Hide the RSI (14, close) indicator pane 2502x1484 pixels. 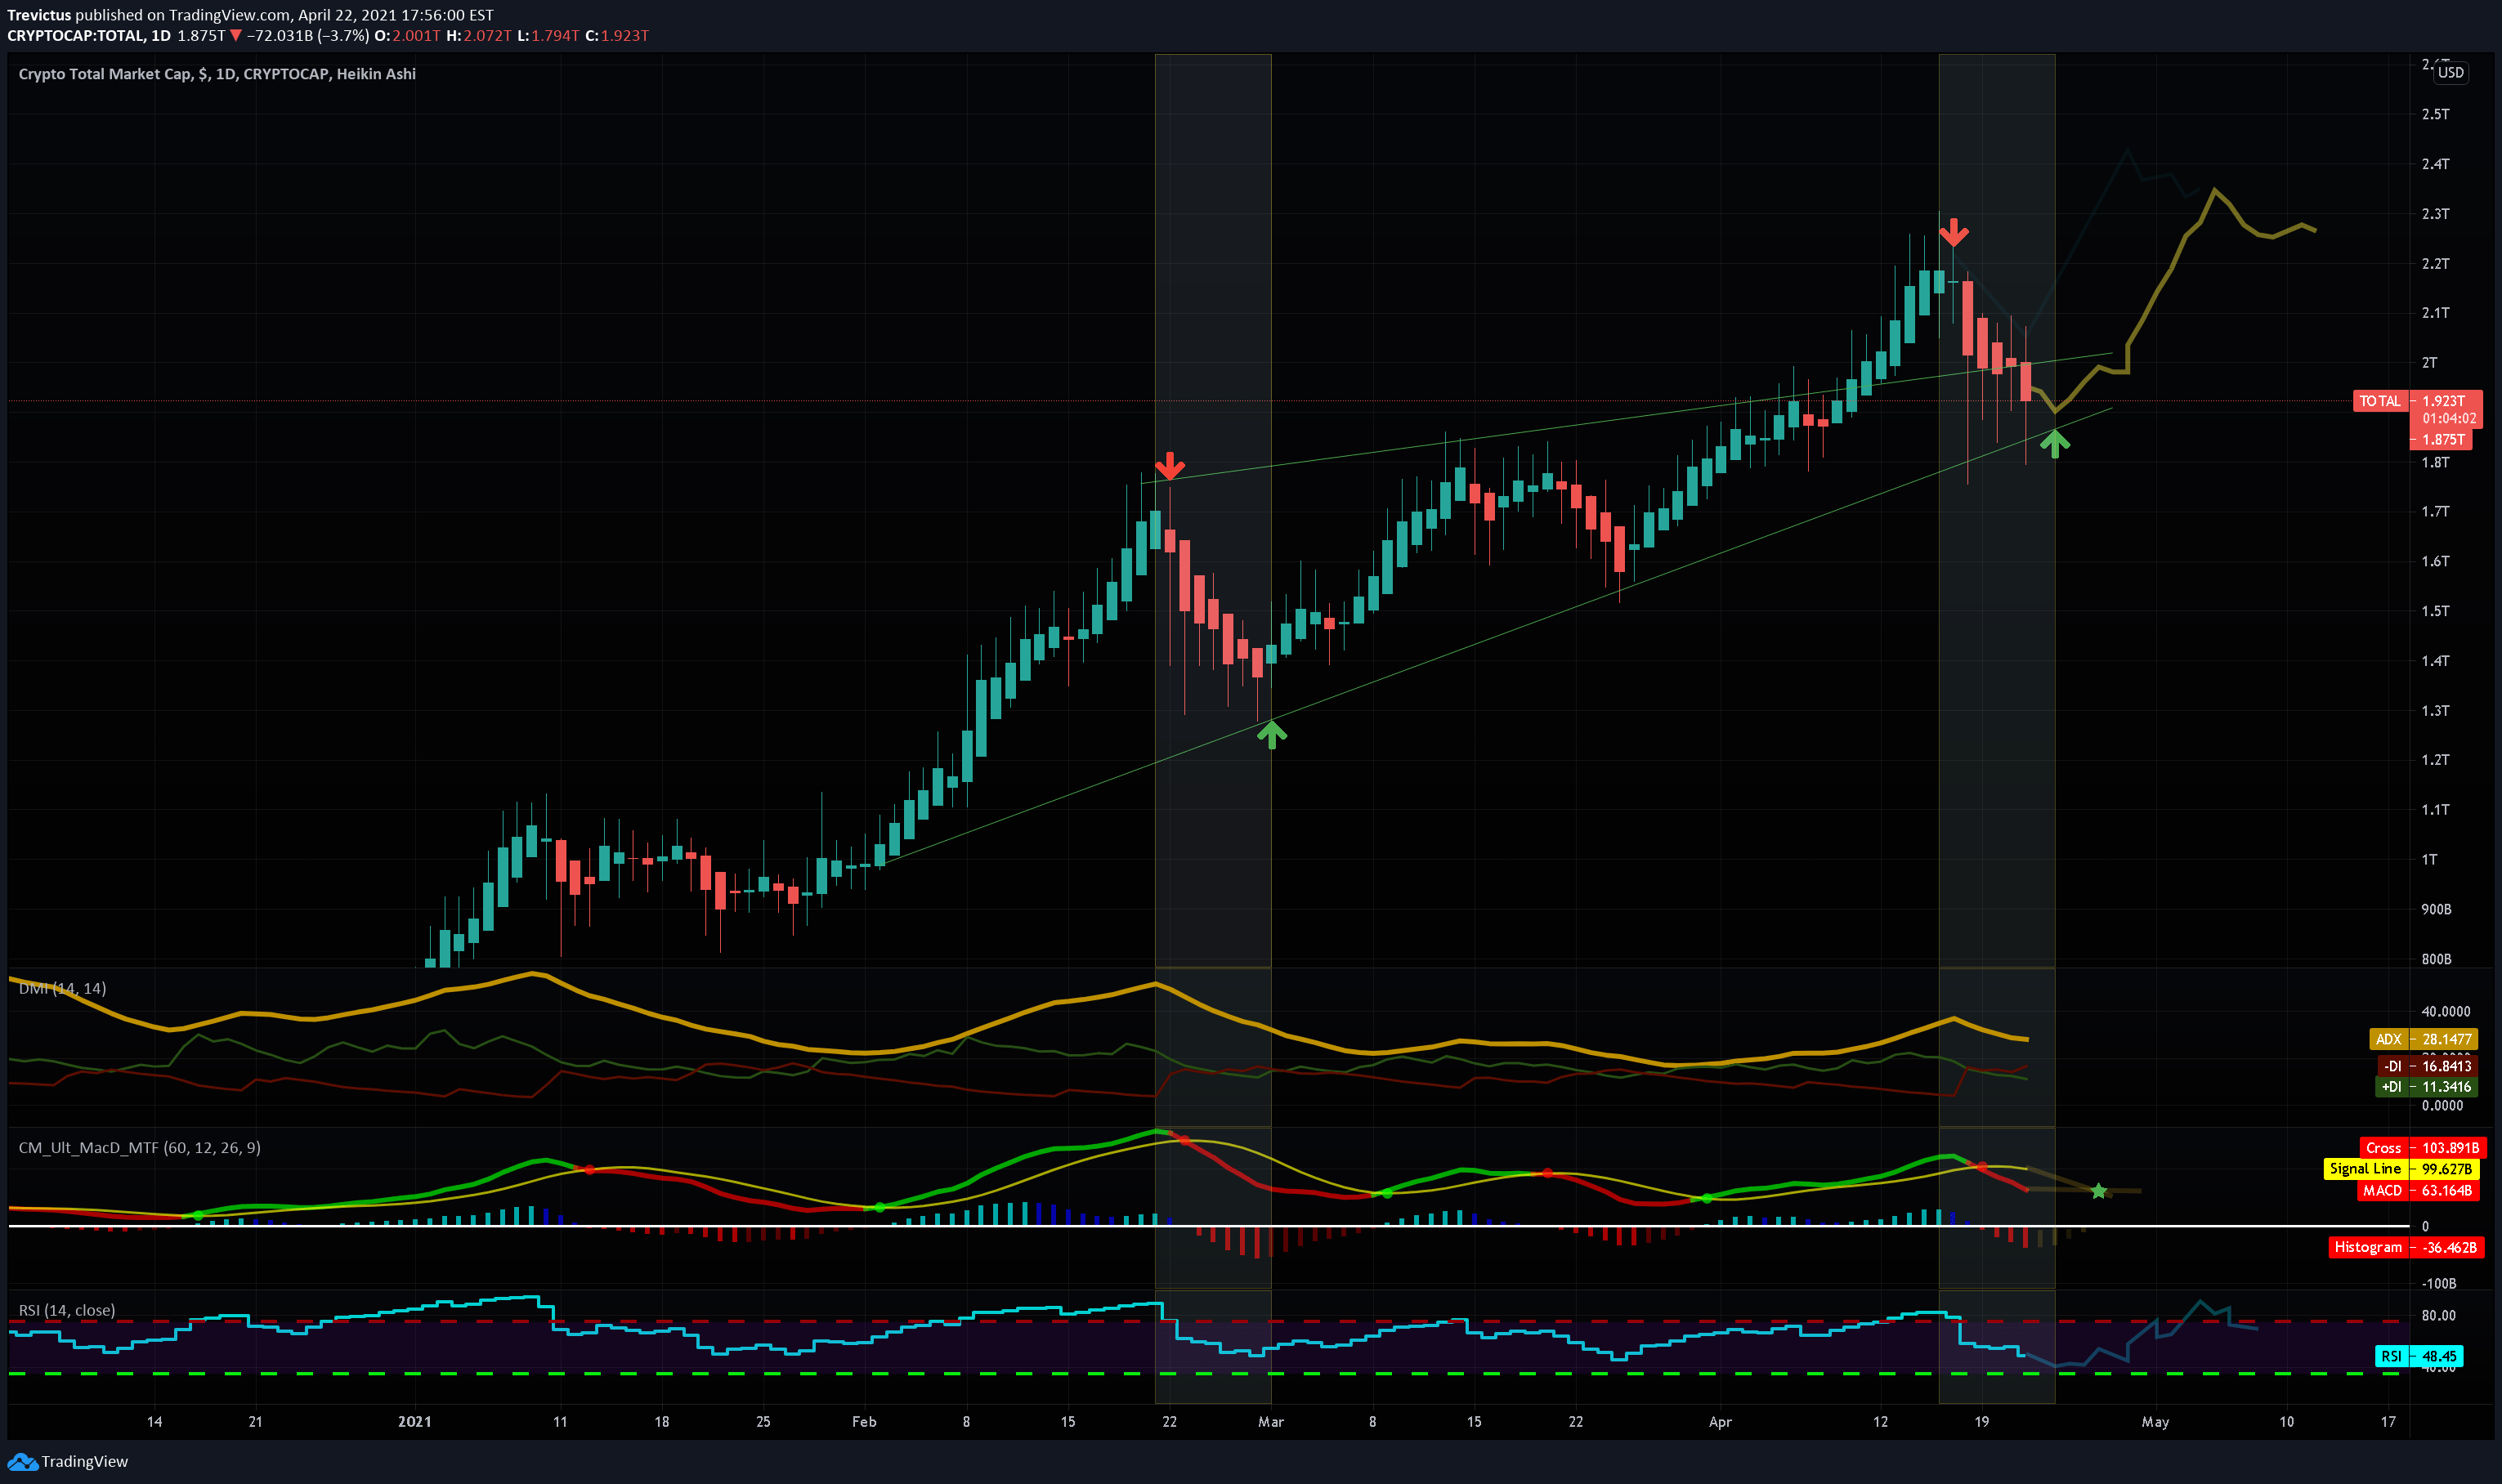(67, 1309)
